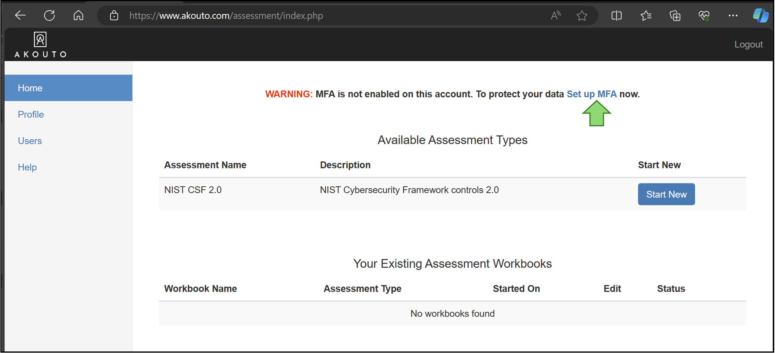
Task: Open the Copilot sidebar icon
Action: pyautogui.click(x=760, y=15)
